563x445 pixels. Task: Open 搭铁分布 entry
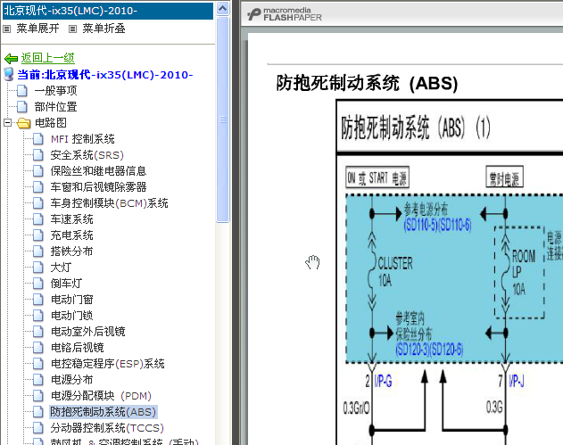71,251
